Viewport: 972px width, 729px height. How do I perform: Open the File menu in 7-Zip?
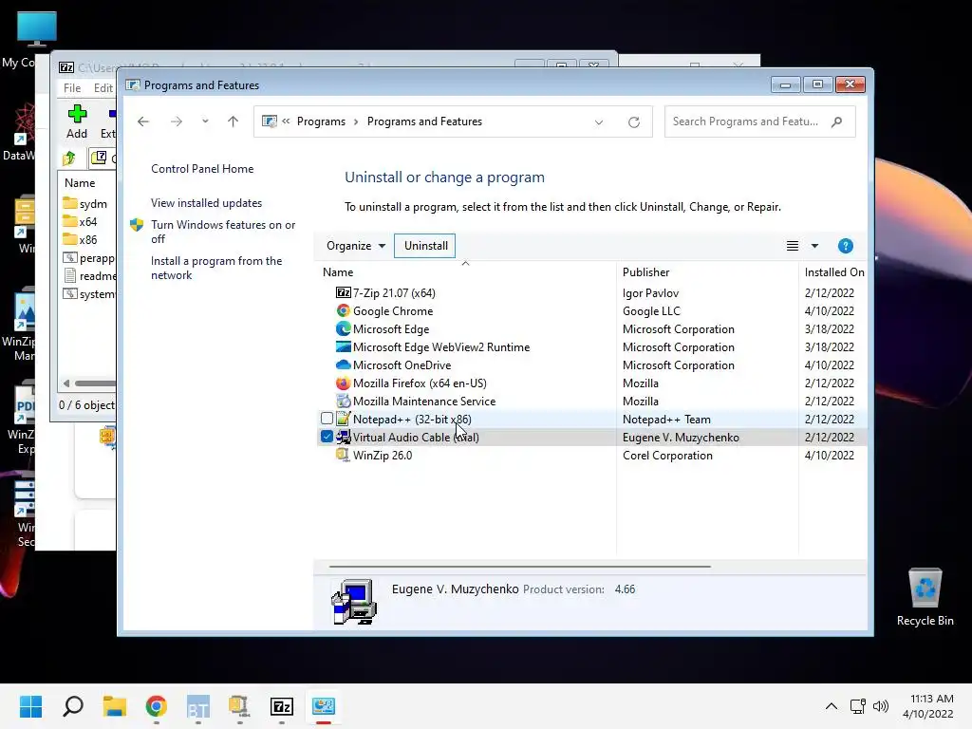[72, 88]
